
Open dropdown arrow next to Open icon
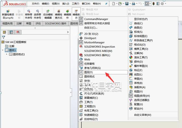[123, 4]
